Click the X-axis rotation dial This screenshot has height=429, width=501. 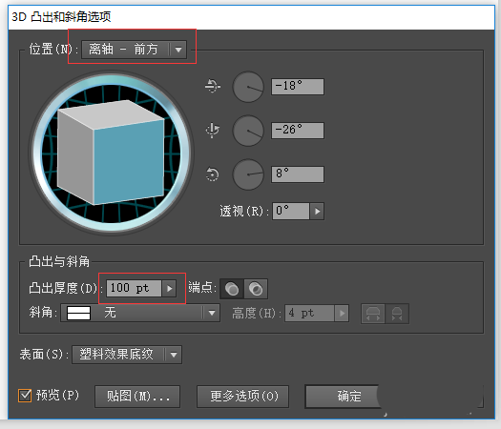(x=248, y=87)
